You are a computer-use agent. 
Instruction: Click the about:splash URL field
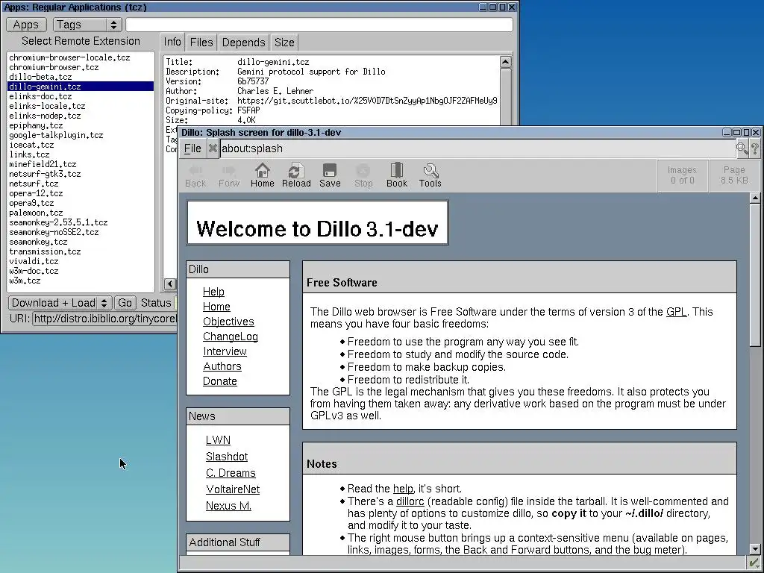click(477, 148)
